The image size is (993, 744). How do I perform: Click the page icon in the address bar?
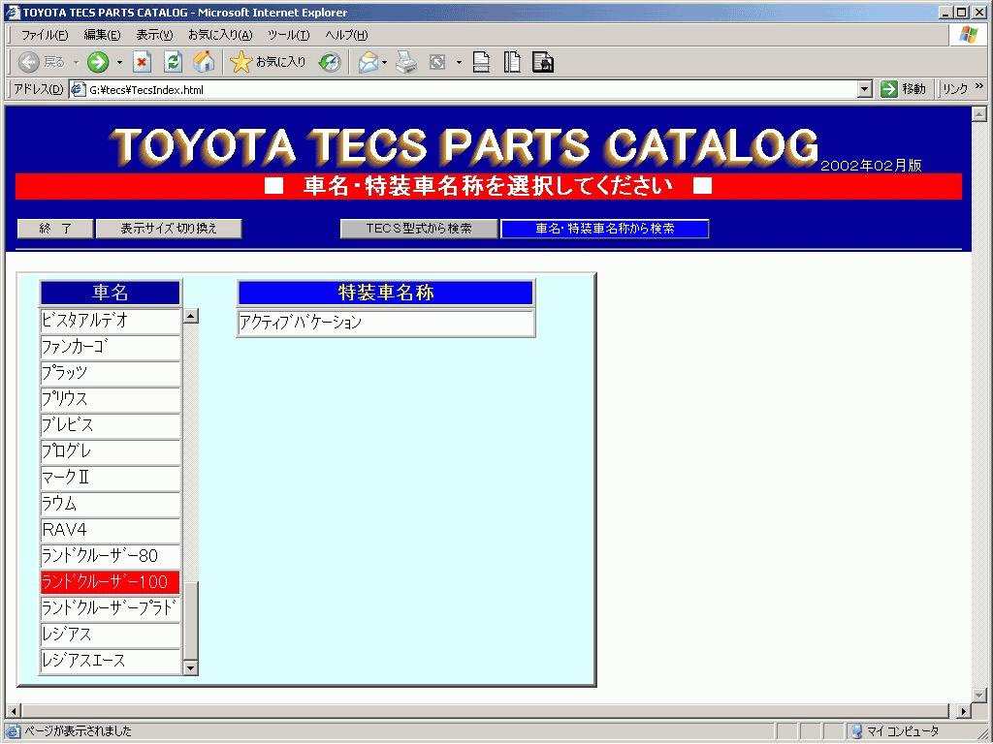tap(78, 89)
